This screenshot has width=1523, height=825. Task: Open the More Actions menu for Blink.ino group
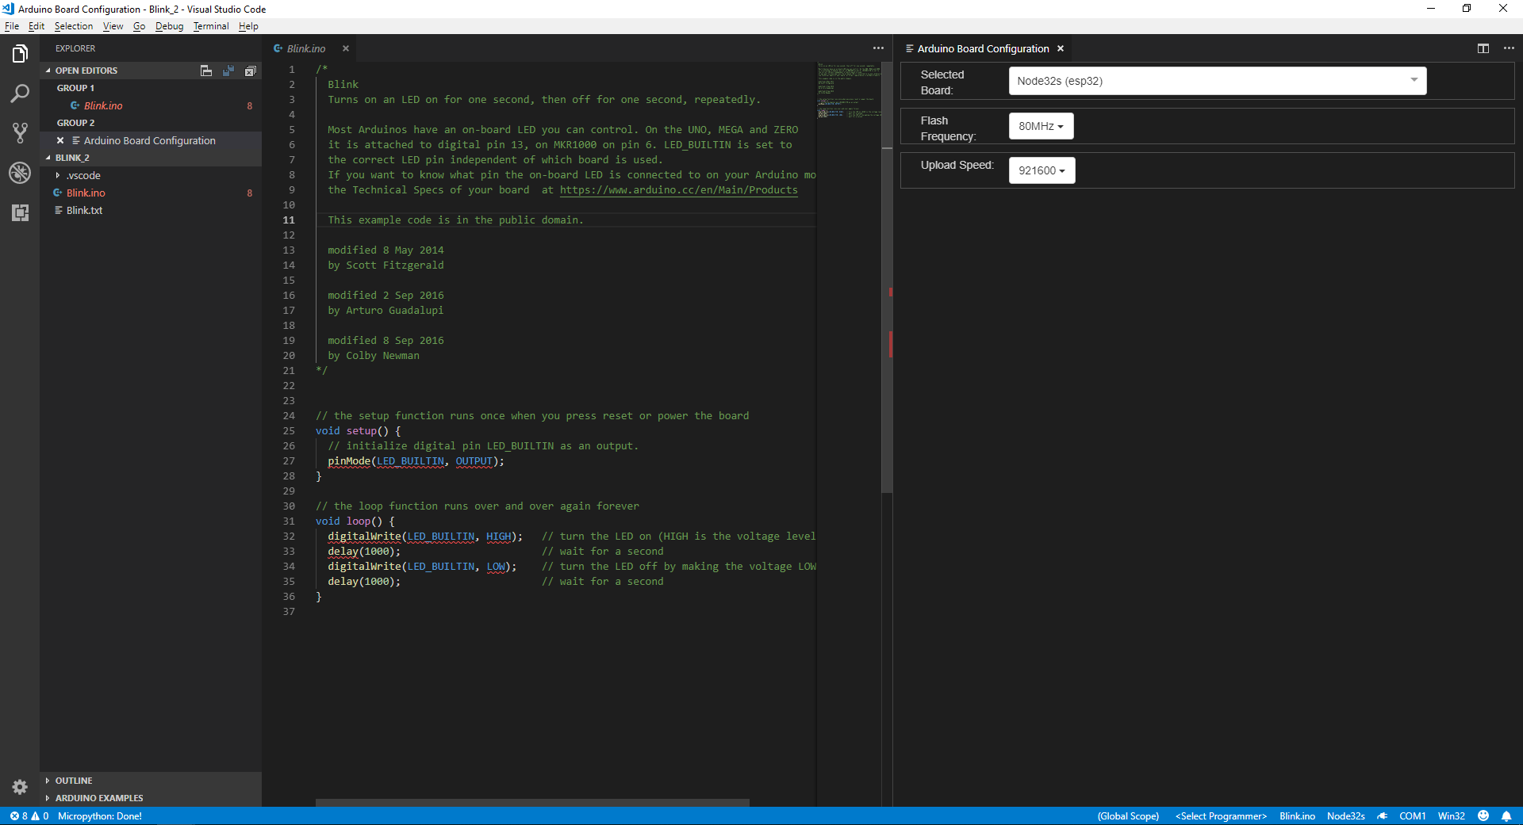[x=878, y=48]
